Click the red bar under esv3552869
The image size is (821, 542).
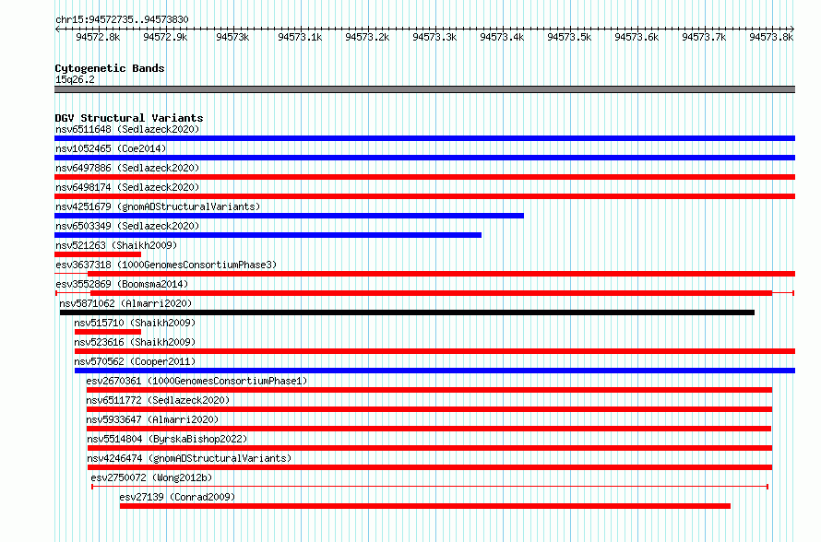(x=432, y=293)
